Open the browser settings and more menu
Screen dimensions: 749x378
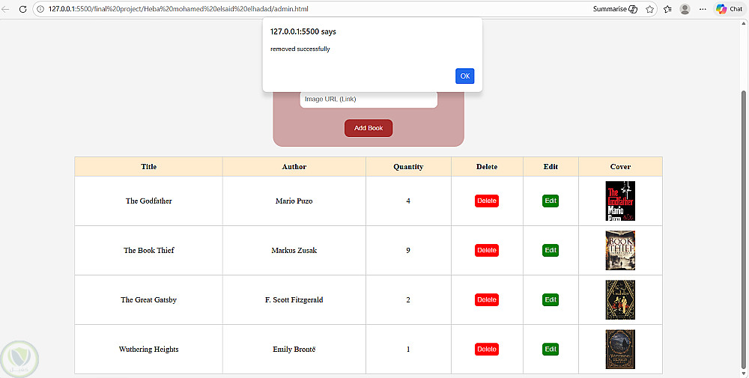tap(703, 9)
